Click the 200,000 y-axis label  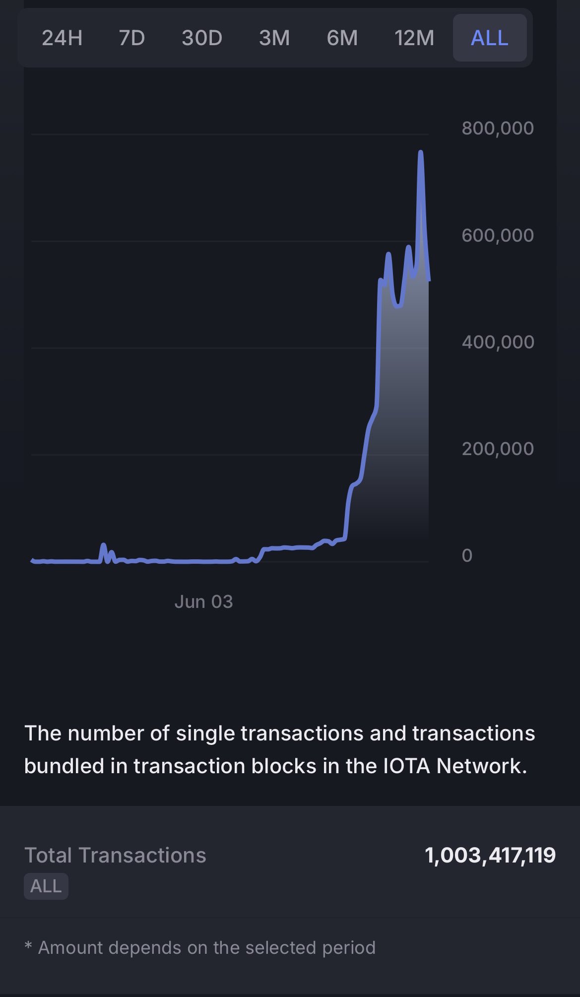point(498,449)
